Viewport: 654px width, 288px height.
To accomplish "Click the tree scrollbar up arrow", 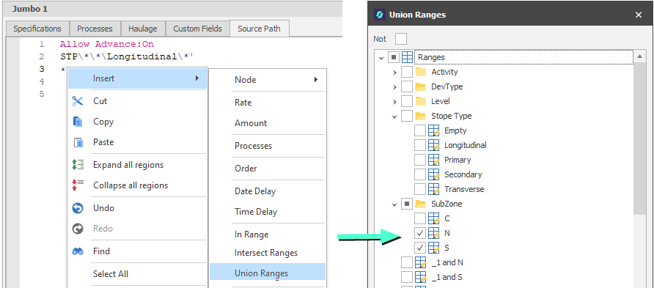I will point(639,56).
